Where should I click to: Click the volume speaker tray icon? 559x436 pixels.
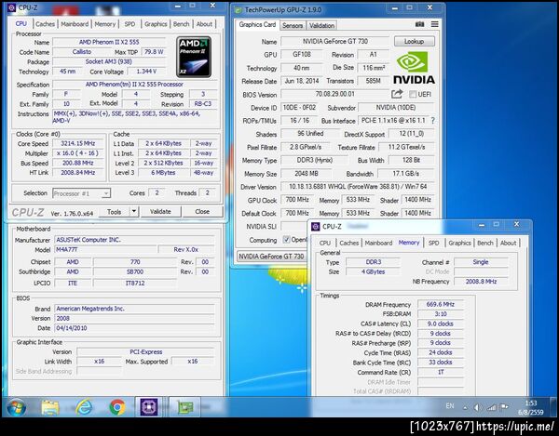click(x=477, y=408)
